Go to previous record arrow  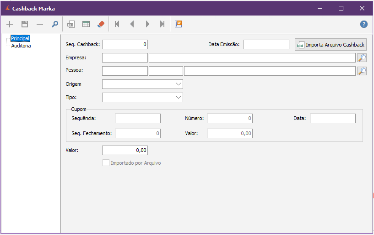click(132, 24)
